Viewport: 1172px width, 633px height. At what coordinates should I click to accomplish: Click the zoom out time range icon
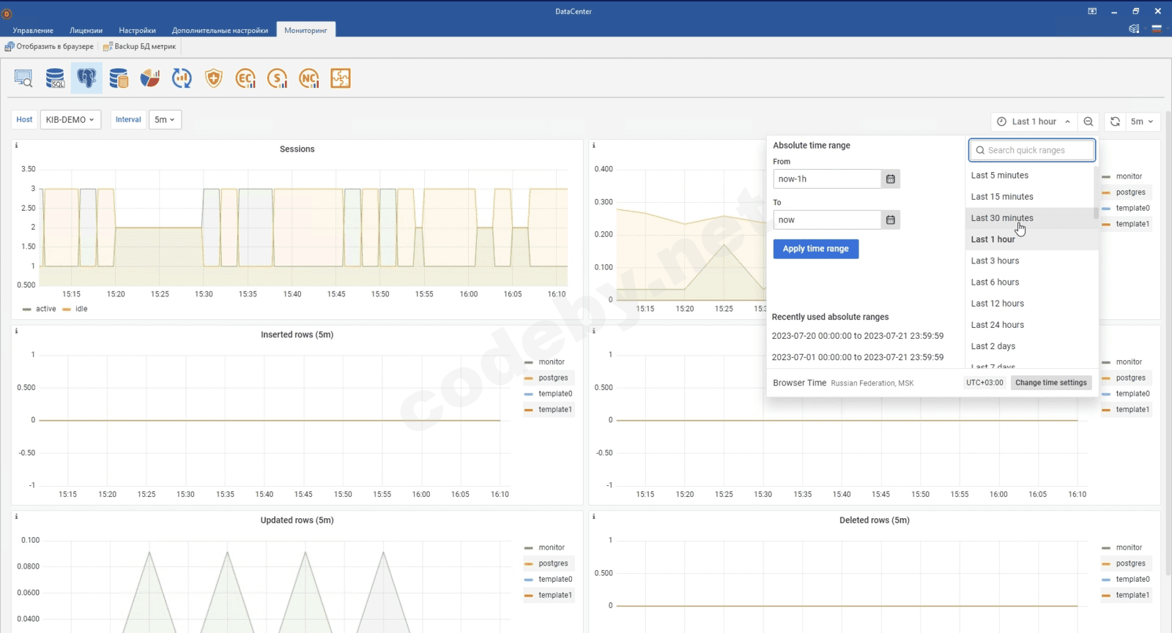tap(1088, 121)
